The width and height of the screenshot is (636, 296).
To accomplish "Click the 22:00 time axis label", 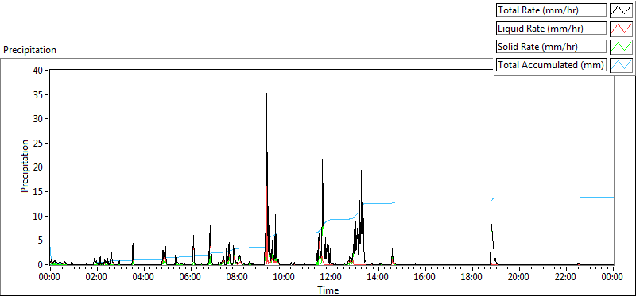I will click(565, 278).
